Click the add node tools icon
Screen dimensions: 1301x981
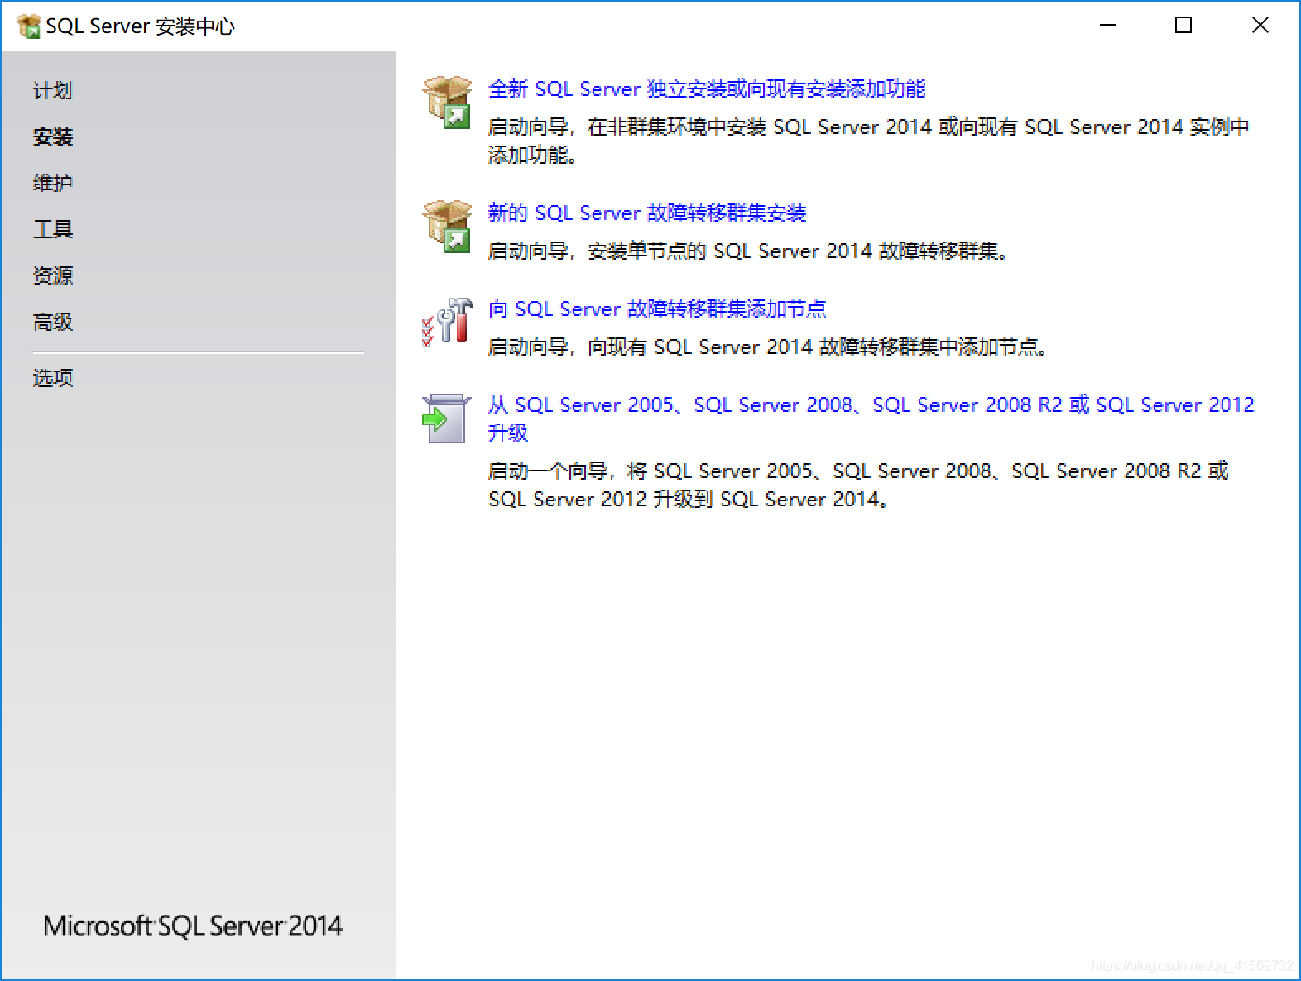coord(447,322)
